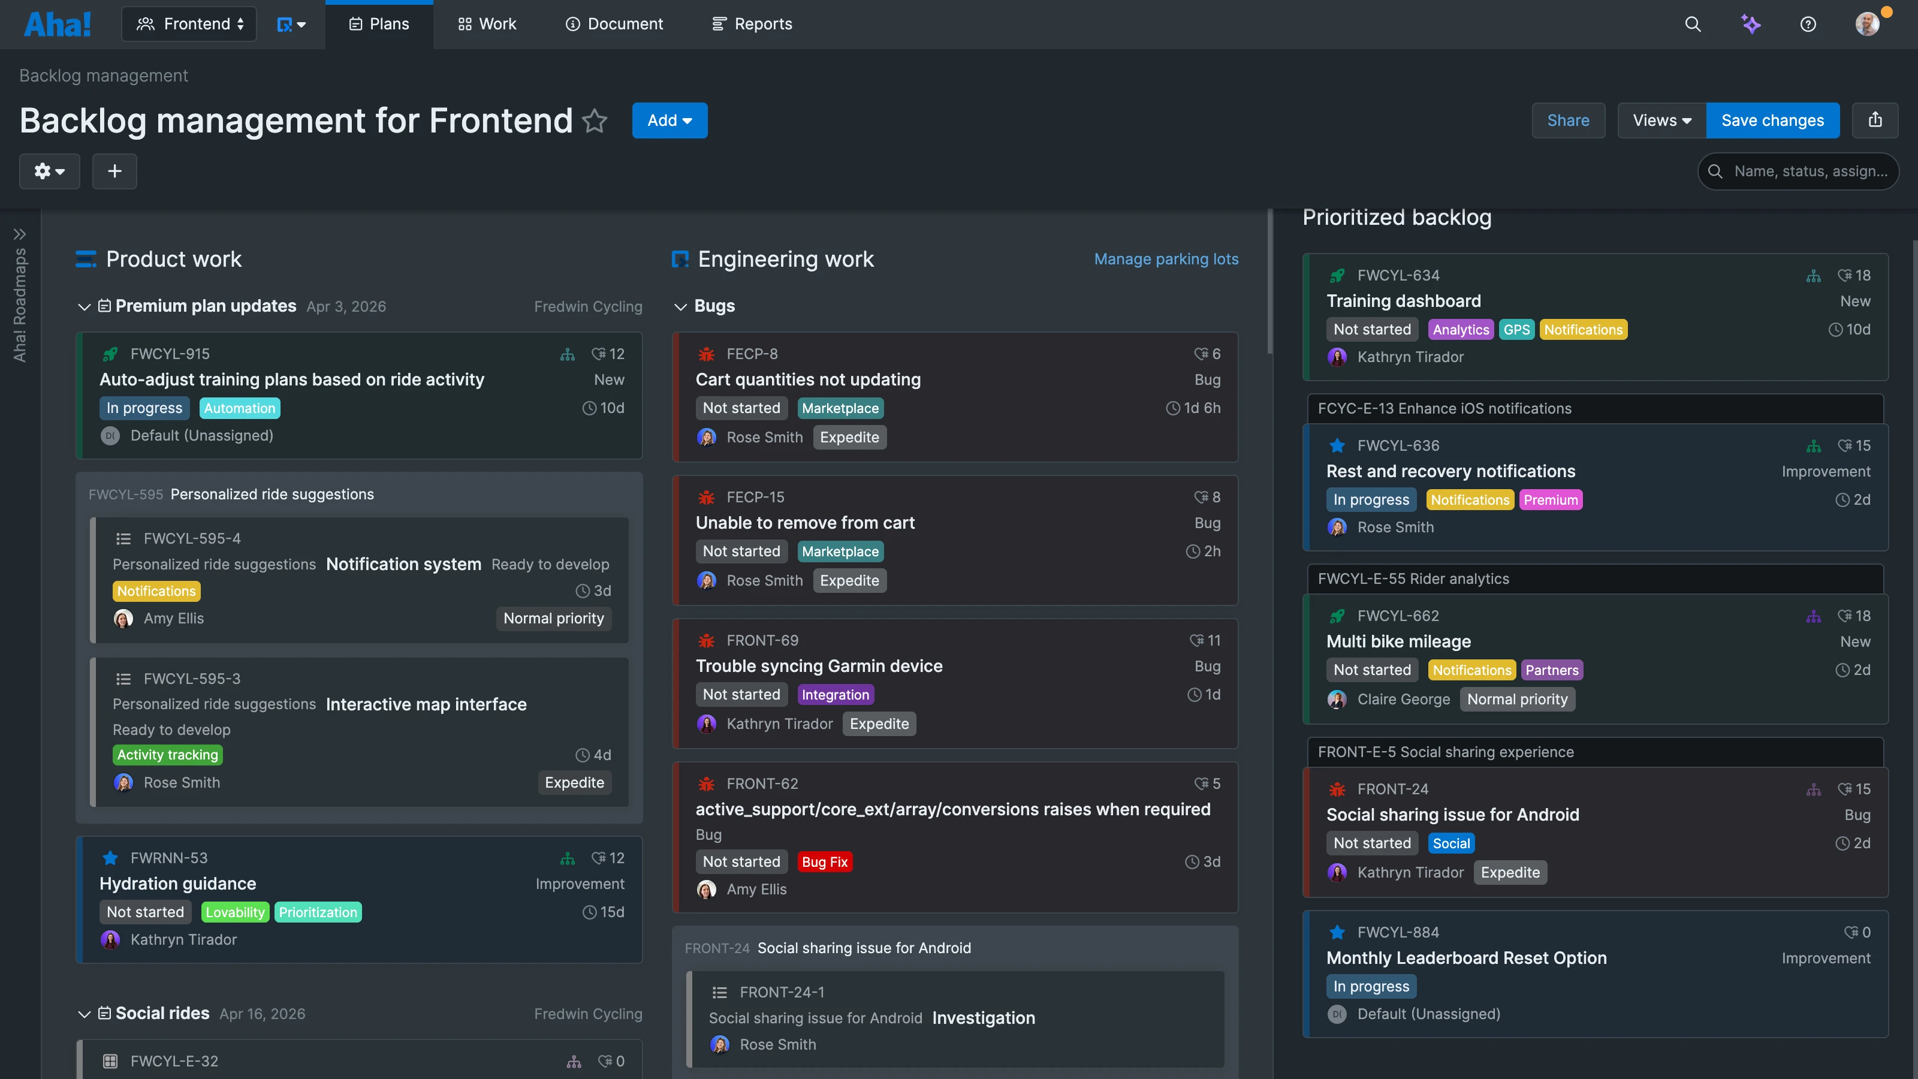Favorite the view using the star icon
This screenshot has height=1079, width=1918.
click(595, 121)
